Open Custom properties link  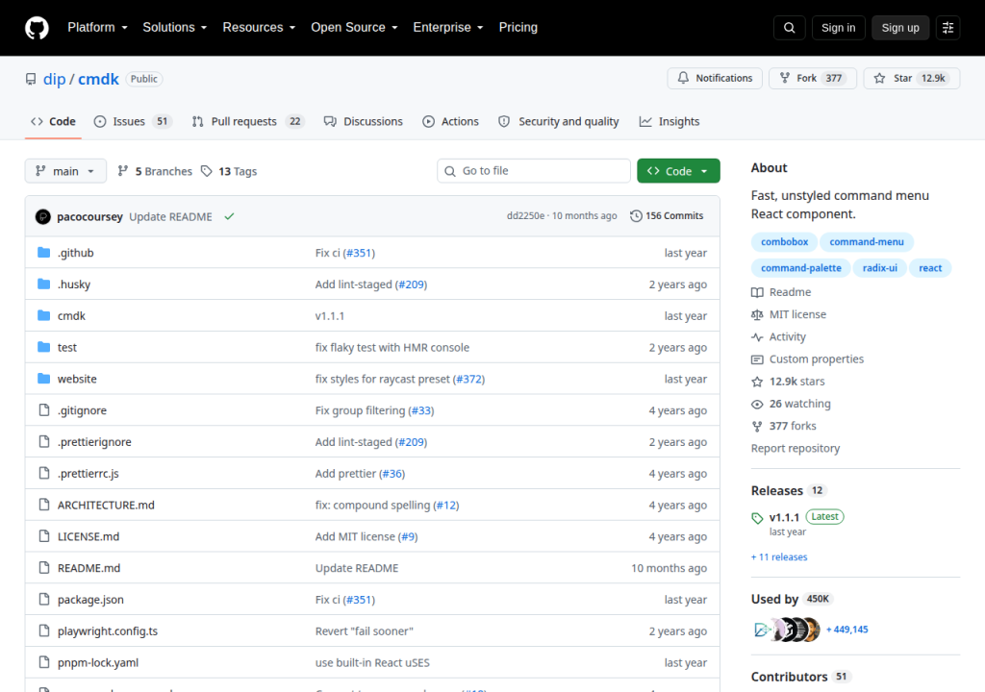coord(808,359)
